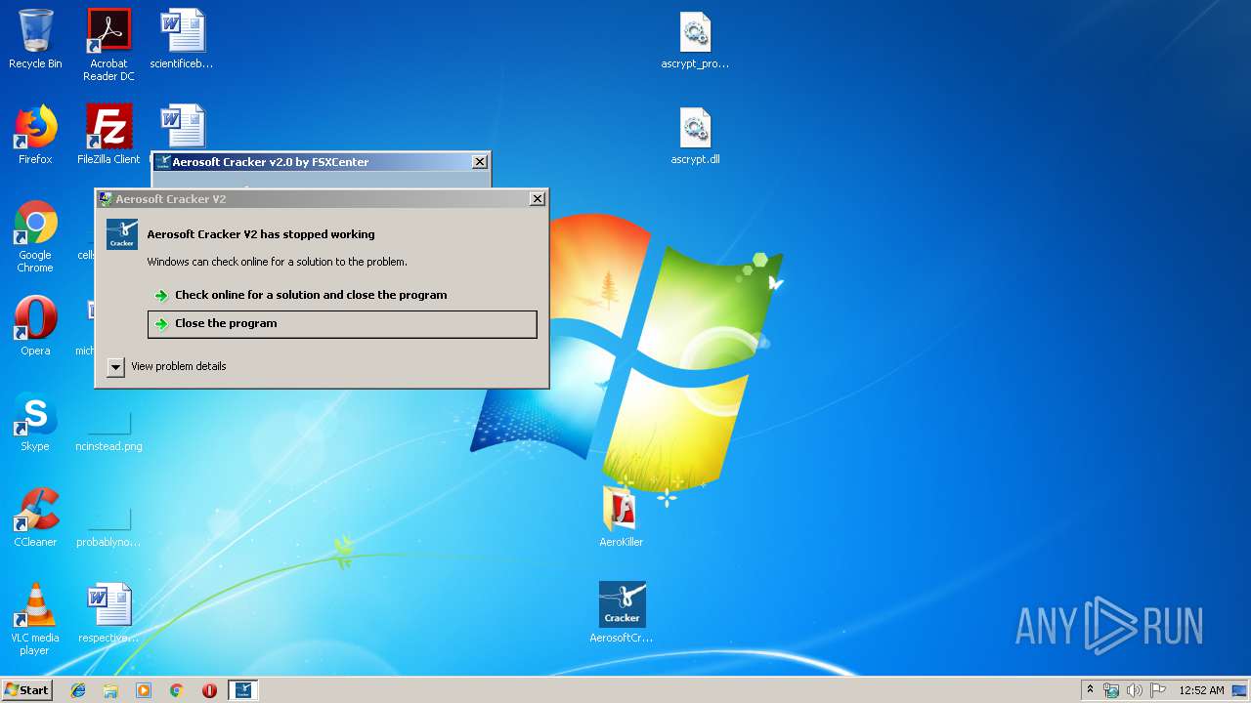Switch to Aerosoft Cracker taskbar button

(243, 690)
